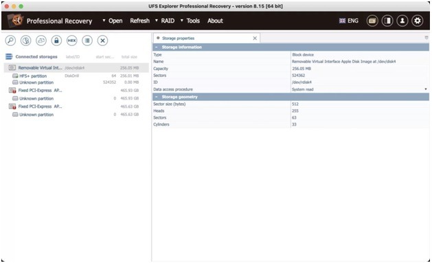
Task: Click the split panel layout icon
Action: tap(387, 21)
